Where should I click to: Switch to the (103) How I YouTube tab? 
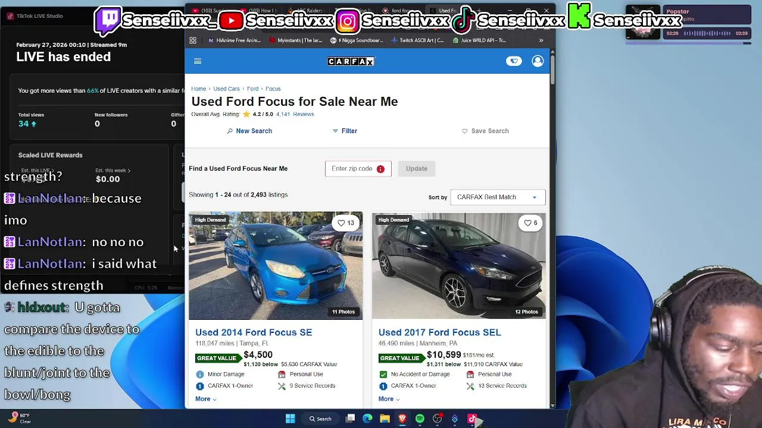click(x=258, y=11)
